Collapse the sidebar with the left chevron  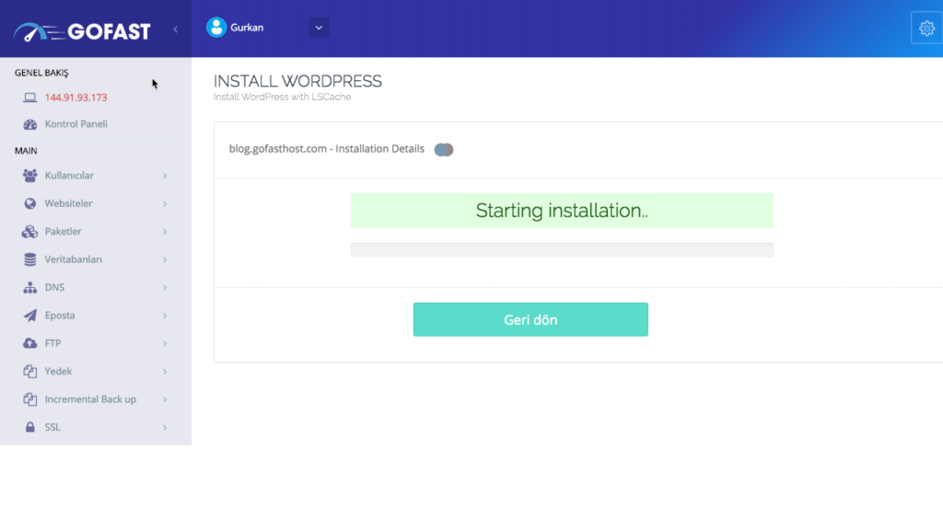coord(175,29)
